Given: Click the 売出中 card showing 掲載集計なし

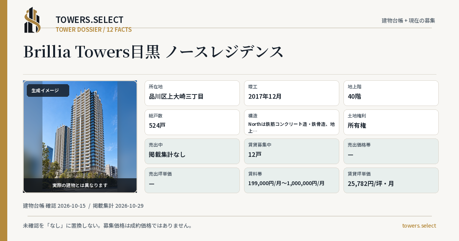Looking at the screenshot, I should 192,151.
